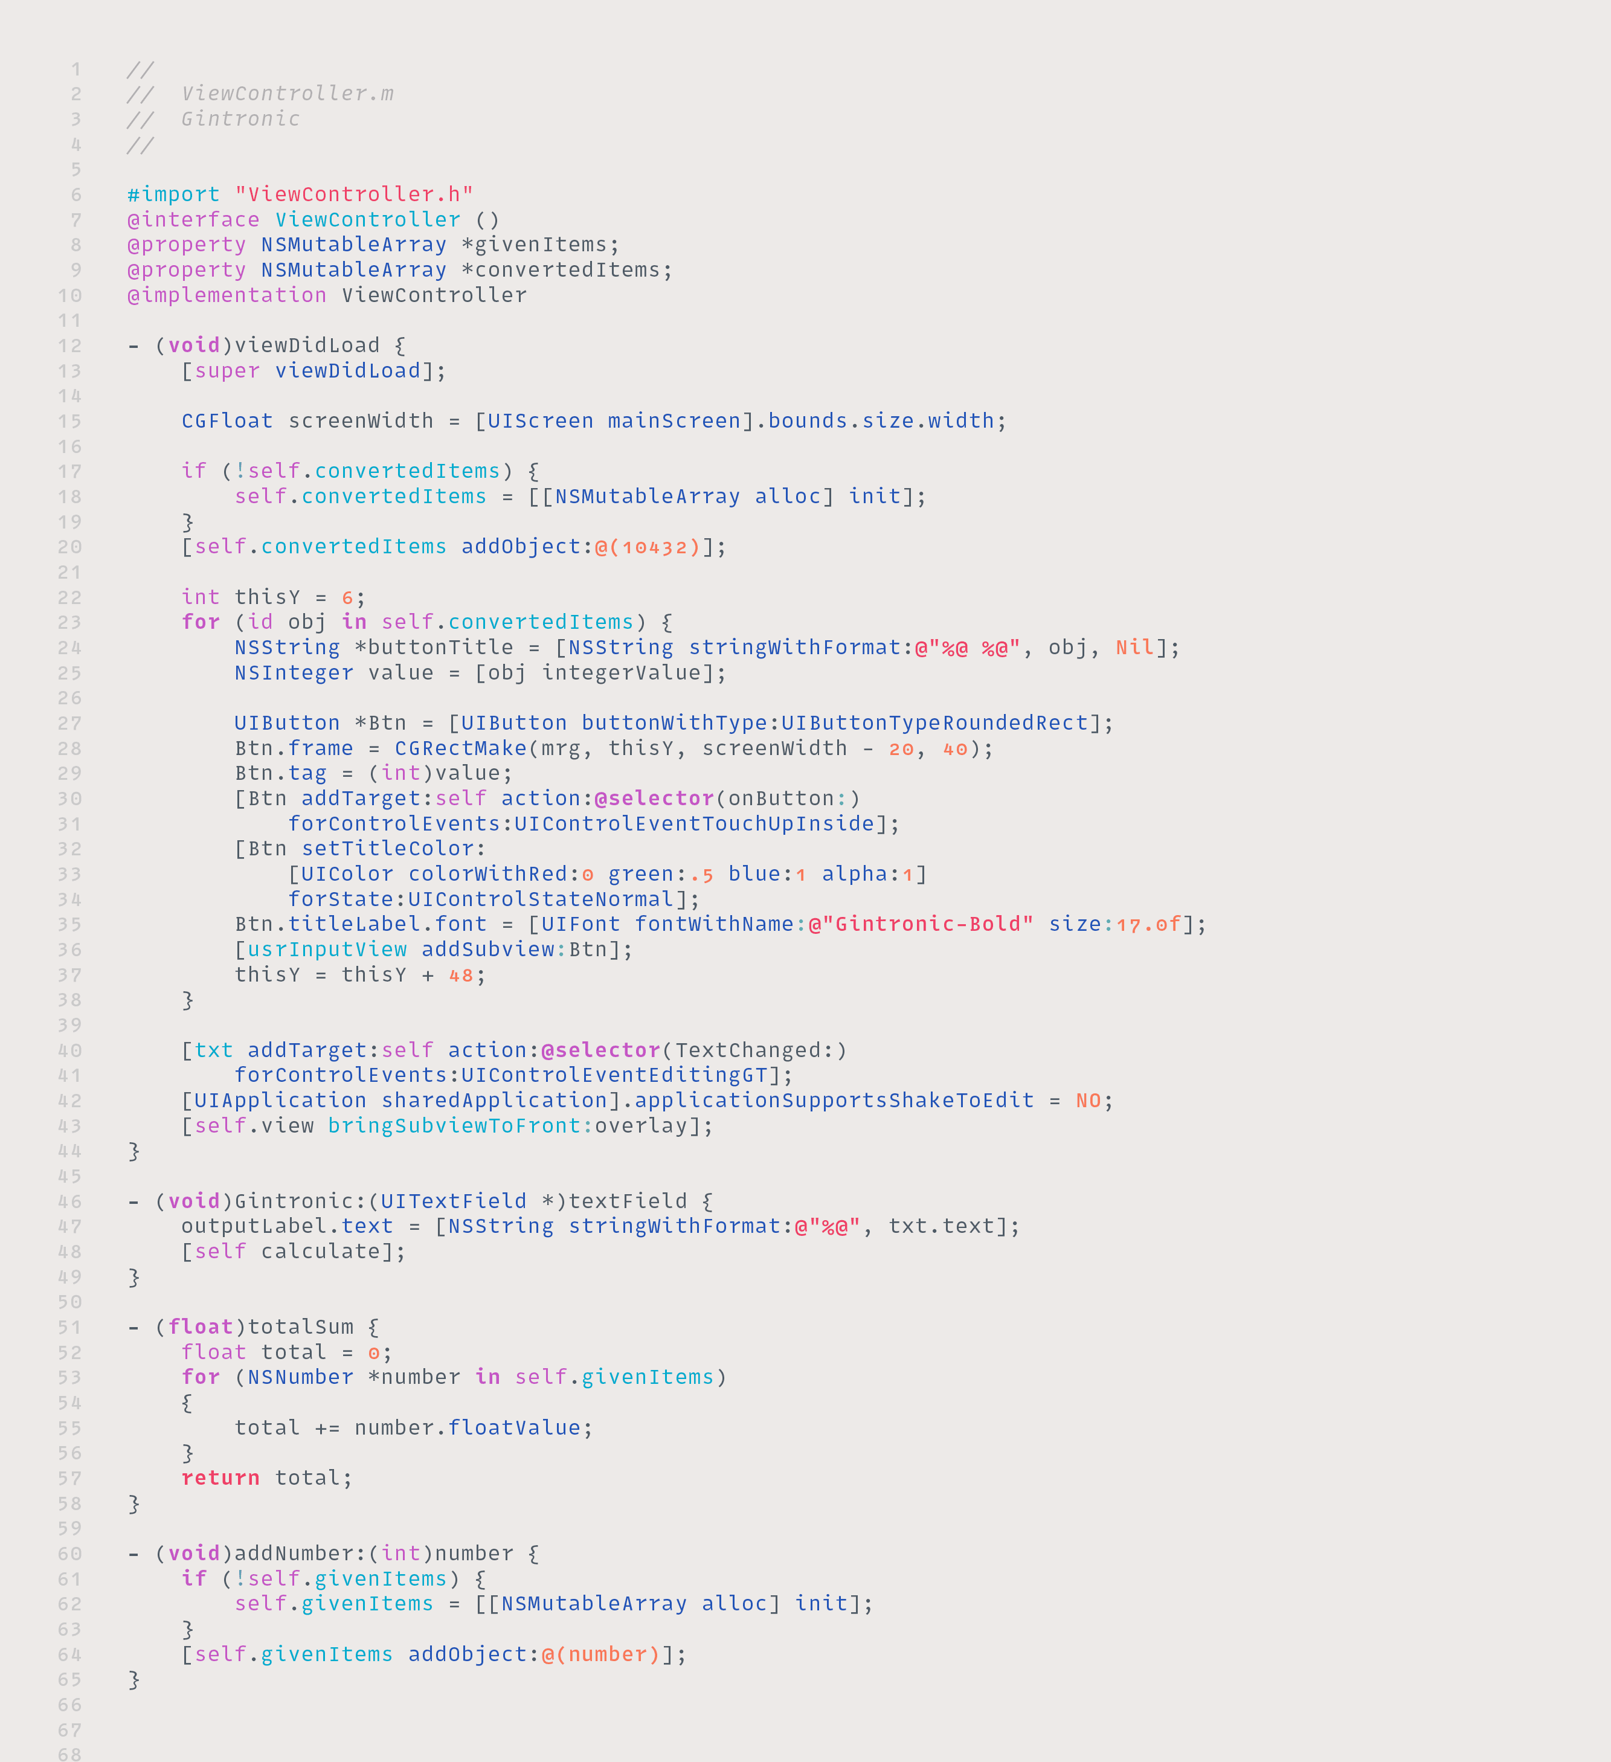
Task: Click the for keyword on line 23
Action: (x=200, y=622)
